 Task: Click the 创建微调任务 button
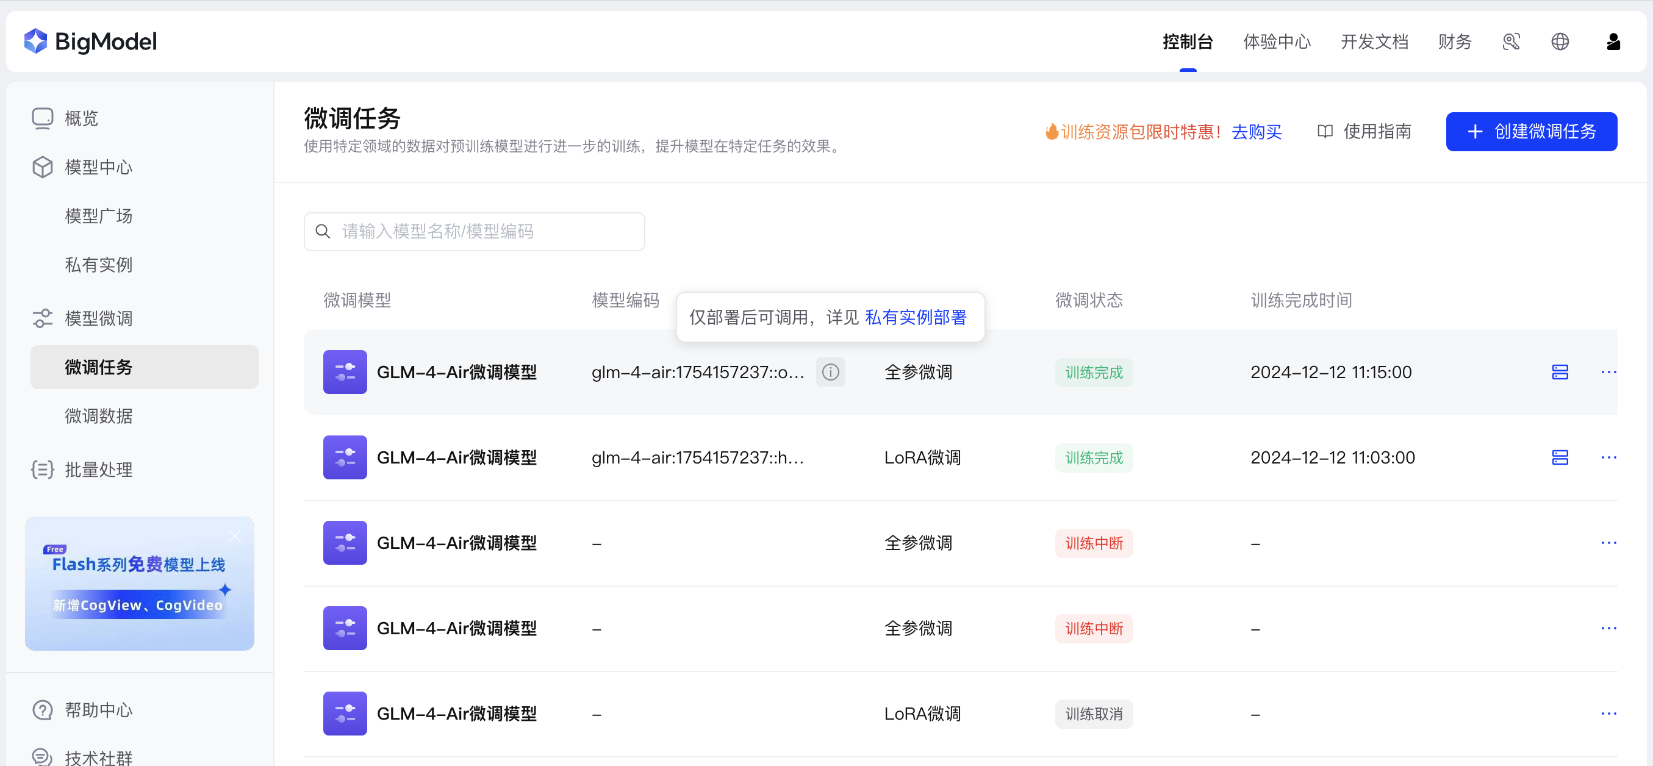(x=1531, y=132)
